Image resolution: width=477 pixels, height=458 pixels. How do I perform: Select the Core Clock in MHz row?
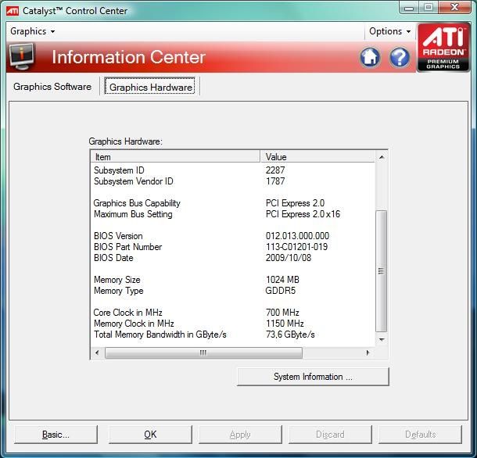click(233, 313)
